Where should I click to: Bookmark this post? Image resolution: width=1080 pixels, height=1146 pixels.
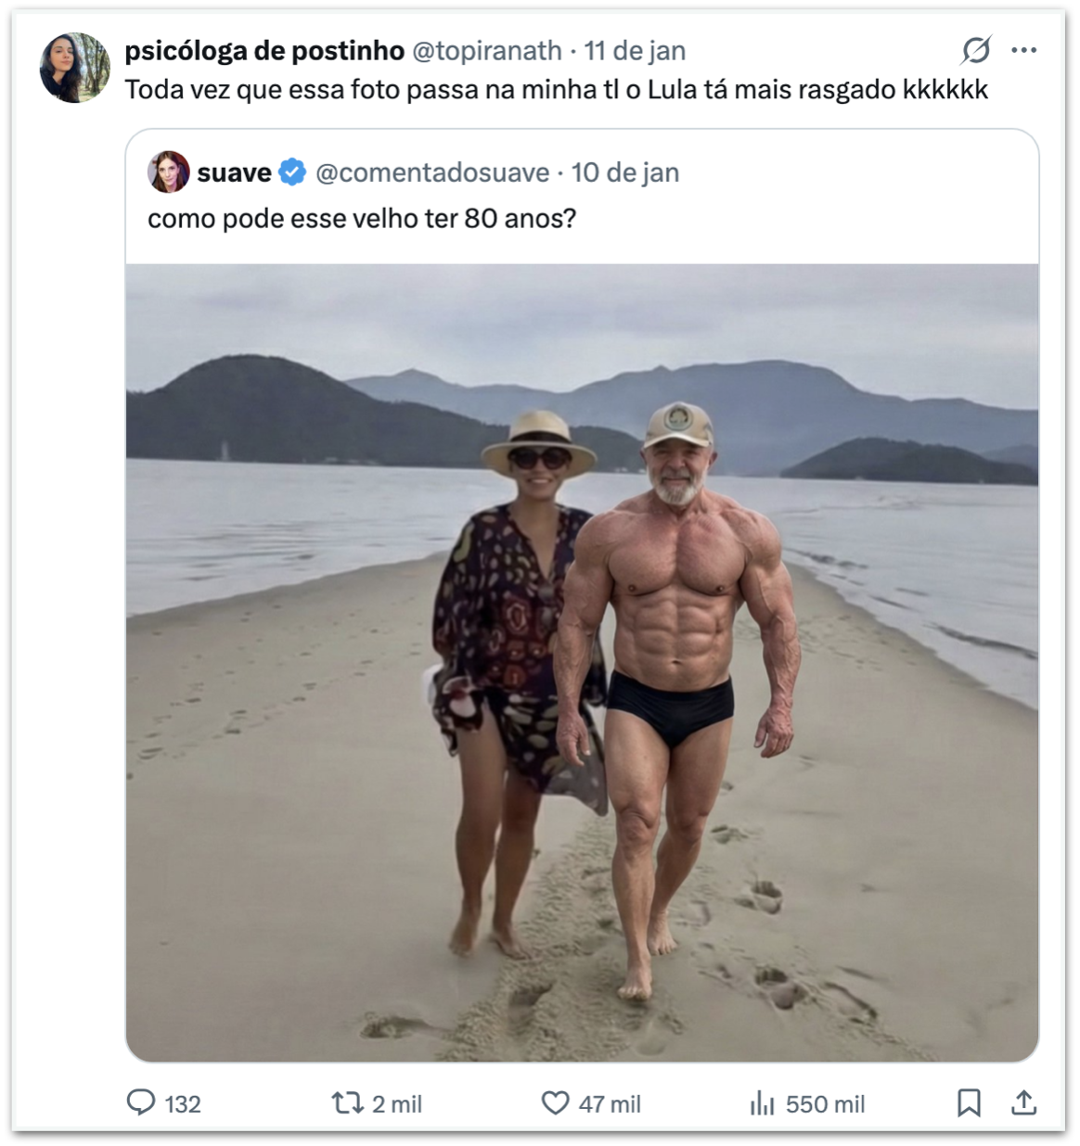[x=969, y=1102]
